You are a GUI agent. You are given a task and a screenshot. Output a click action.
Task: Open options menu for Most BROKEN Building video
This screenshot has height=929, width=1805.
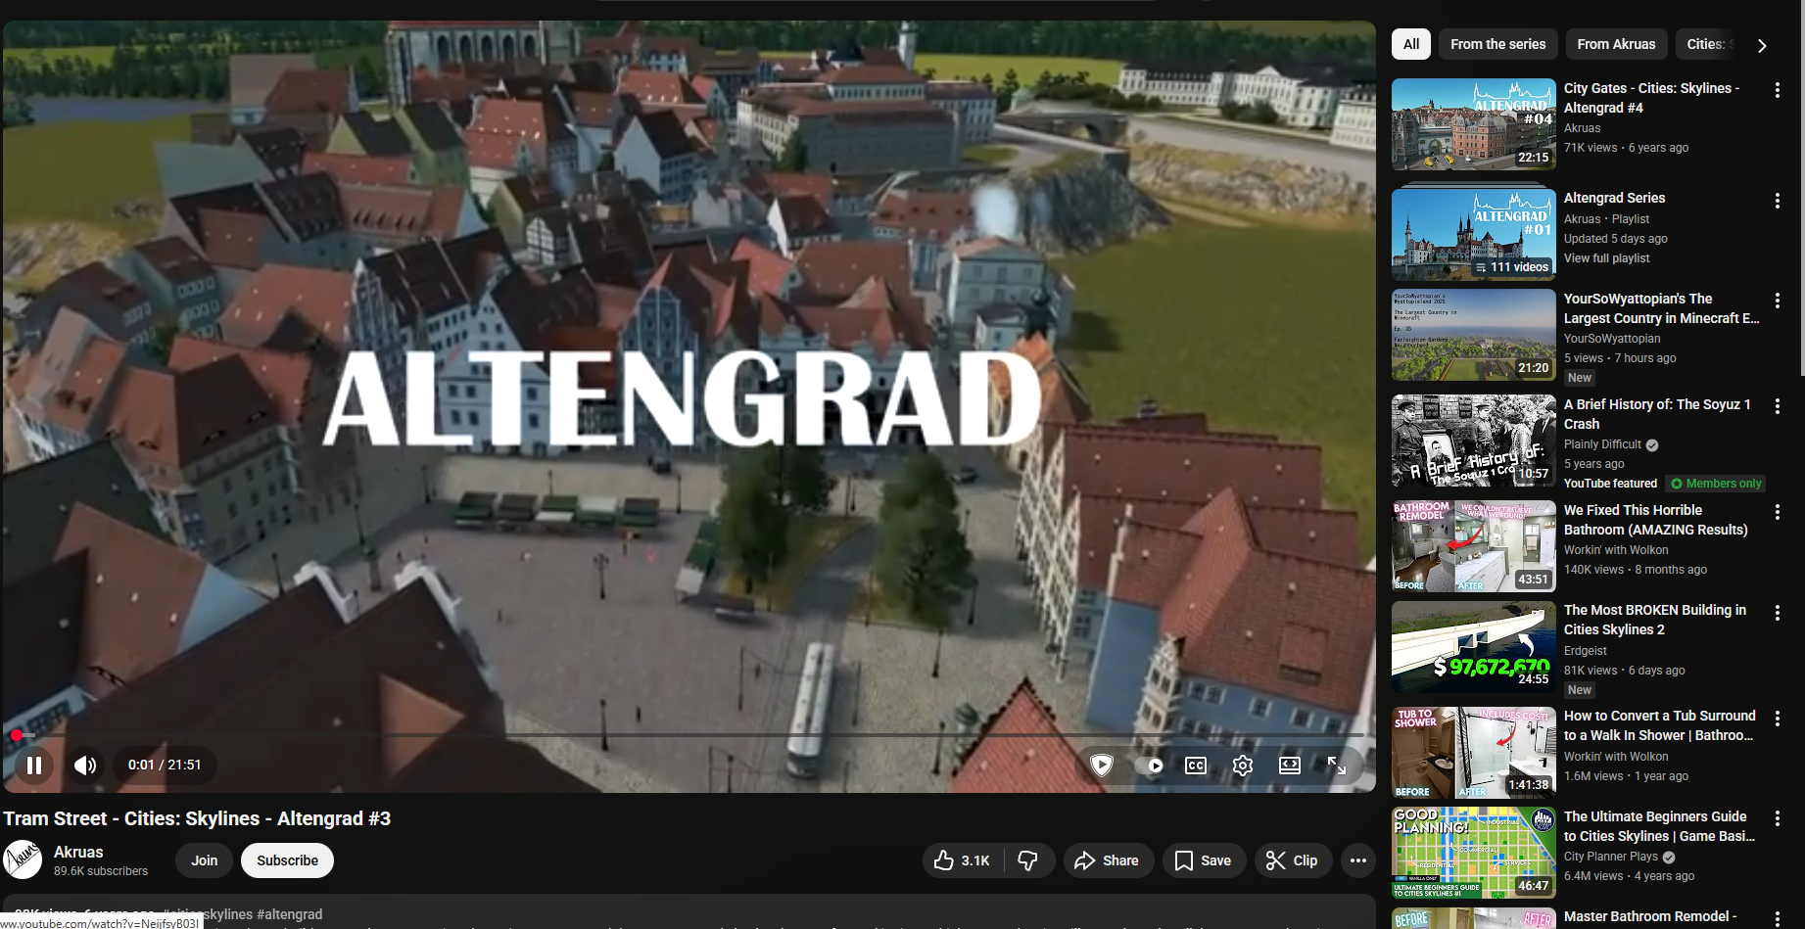coord(1778,612)
